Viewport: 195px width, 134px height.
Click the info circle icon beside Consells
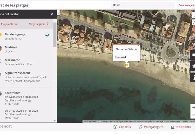115,127
